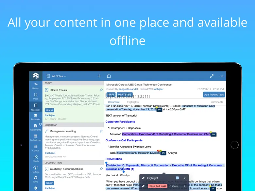
Task: Select the thesis_bull_case tag
Action: point(157,186)
